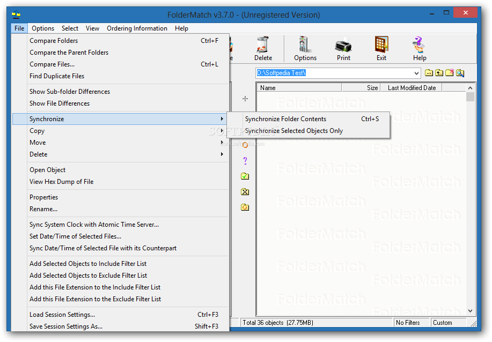Viewport: 492px width, 342px height.
Task: Click the file list scrollbar thumb
Action: pyautogui.click(x=470, y=96)
